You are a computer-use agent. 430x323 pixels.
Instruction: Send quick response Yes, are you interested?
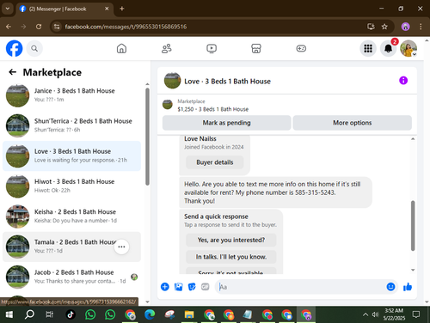[231, 240]
